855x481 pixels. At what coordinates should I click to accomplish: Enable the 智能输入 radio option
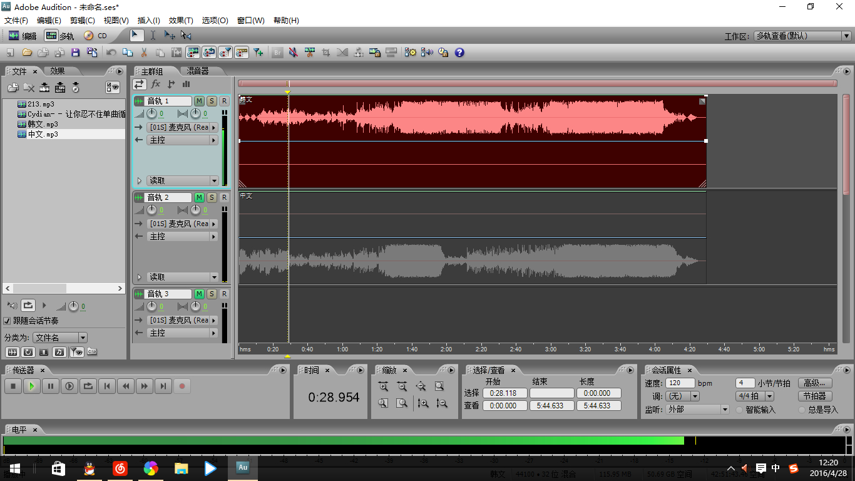(739, 410)
